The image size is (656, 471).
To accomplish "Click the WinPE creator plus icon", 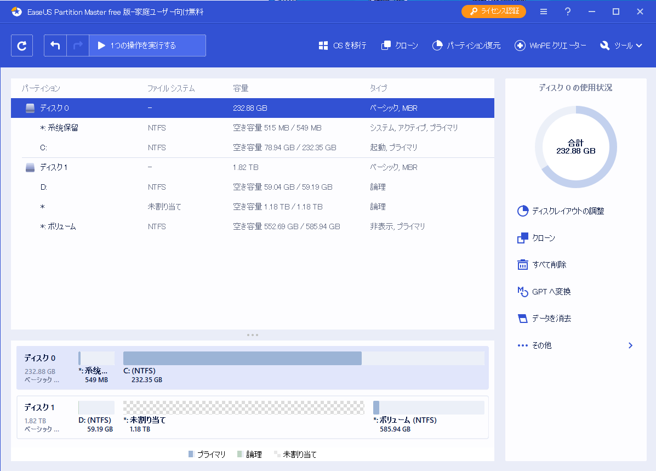I will [x=520, y=46].
